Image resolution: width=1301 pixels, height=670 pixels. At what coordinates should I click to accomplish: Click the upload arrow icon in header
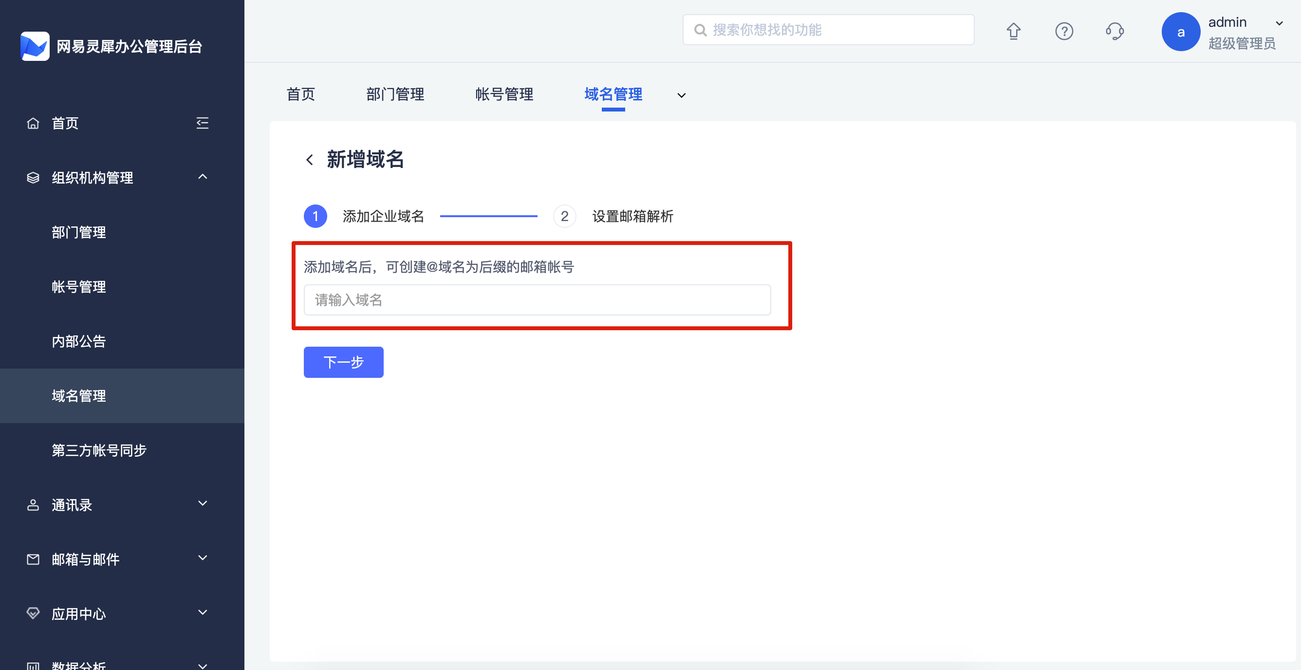tap(1013, 31)
